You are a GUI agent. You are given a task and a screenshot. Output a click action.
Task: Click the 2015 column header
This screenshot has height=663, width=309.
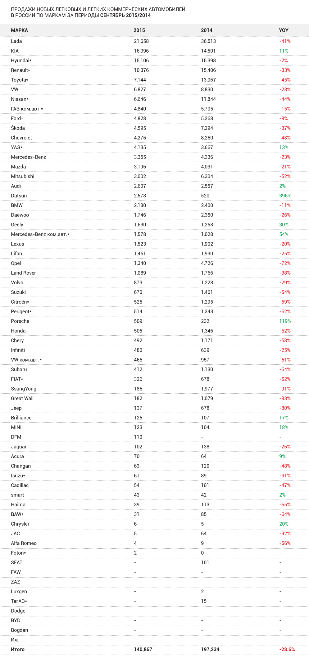pos(139,30)
